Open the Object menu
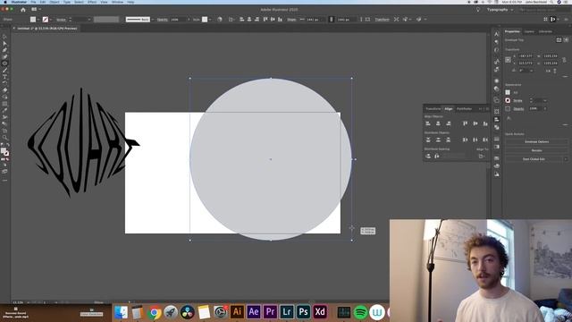The height and width of the screenshot is (322, 572). (x=55, y=2)
